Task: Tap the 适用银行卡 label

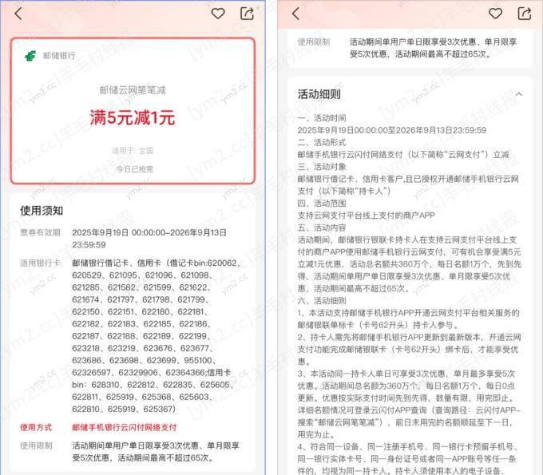Action: coord(40,263)
